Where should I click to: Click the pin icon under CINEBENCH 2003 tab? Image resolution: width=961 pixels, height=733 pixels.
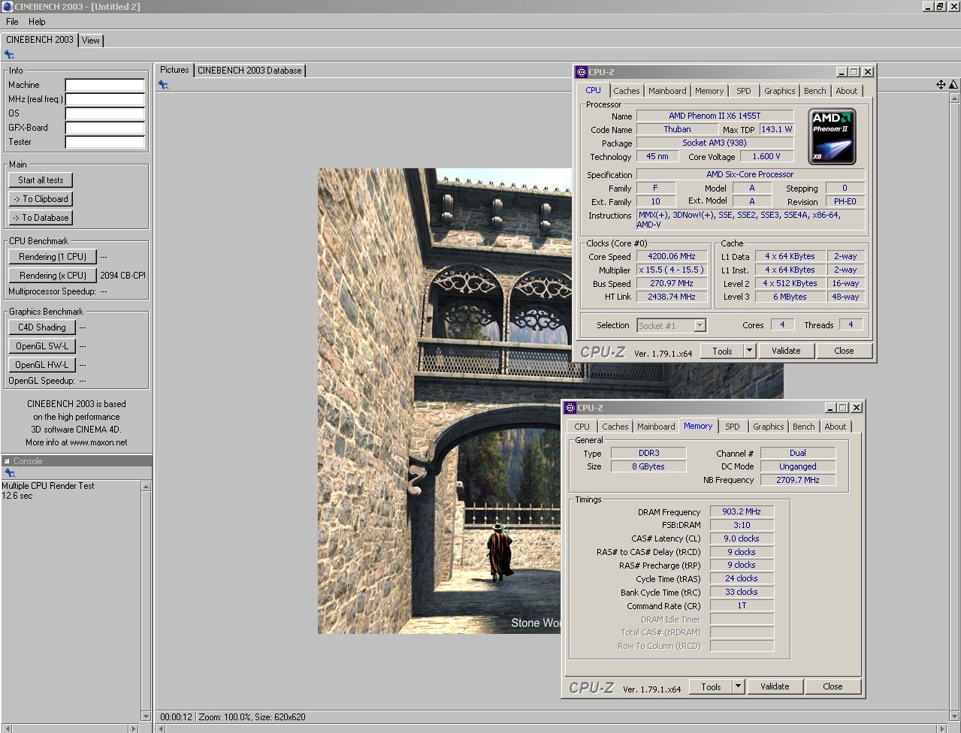[9, 55]
